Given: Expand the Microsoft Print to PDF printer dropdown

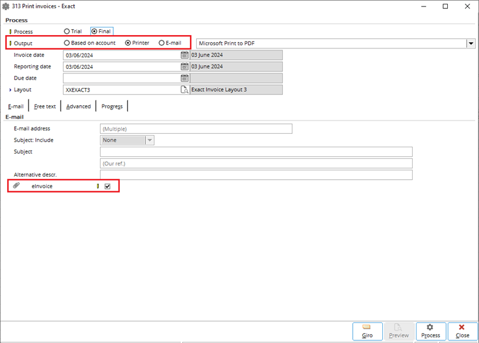Looking at the screenshot, I should (471, 43).
